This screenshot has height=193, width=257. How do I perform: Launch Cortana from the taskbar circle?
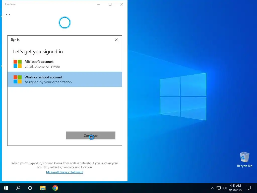click(x=30, y=188)
